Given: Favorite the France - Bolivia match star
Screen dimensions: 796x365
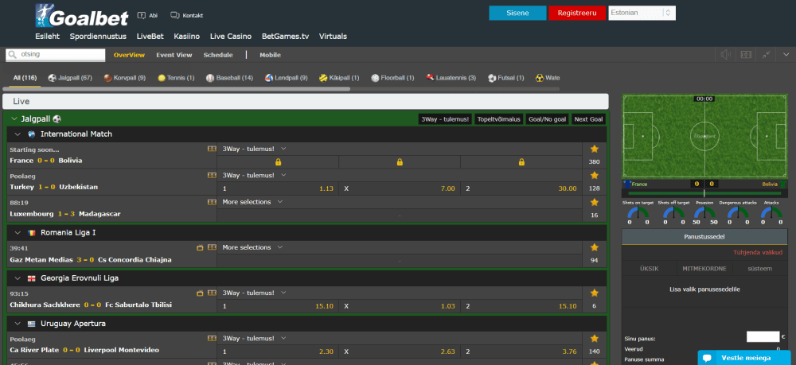Looking at the screenshot, I should tap(595, 149).
